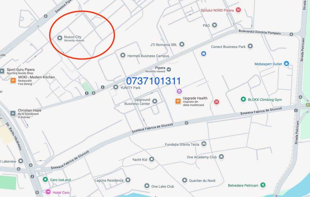Screen dimensions: 310x197
Task: Click the Belvedere Petricani restaurant marker
Action: [263, 185]
